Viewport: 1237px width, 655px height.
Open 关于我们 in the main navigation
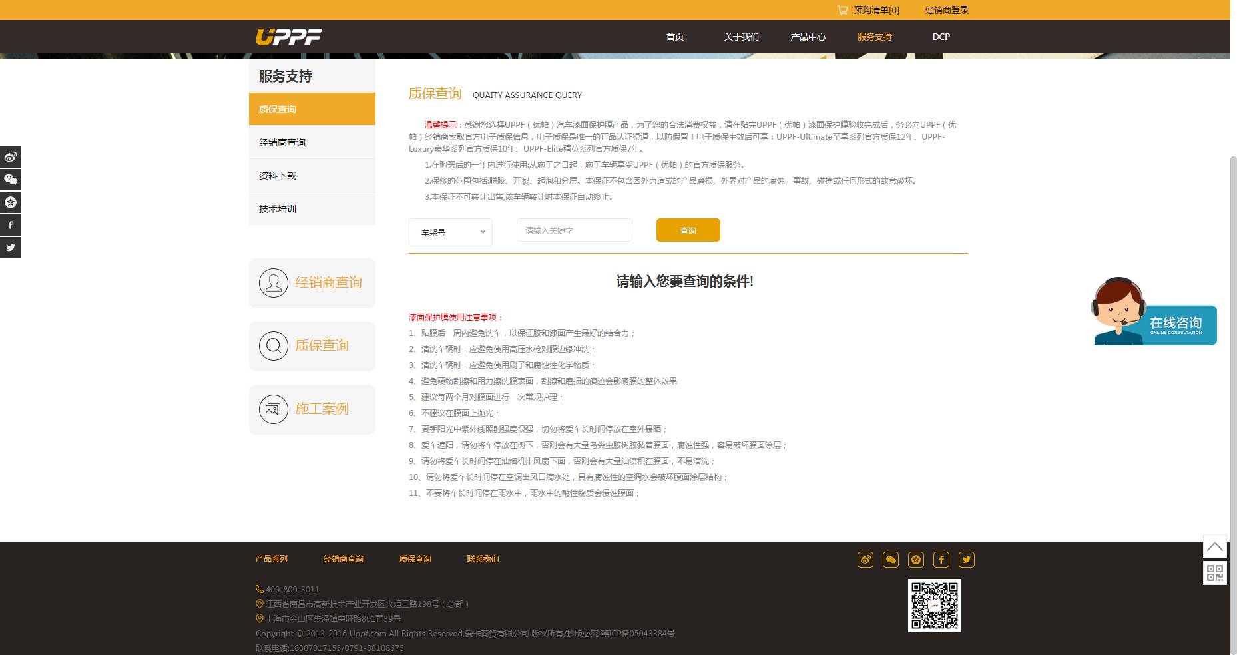[742, 37]
